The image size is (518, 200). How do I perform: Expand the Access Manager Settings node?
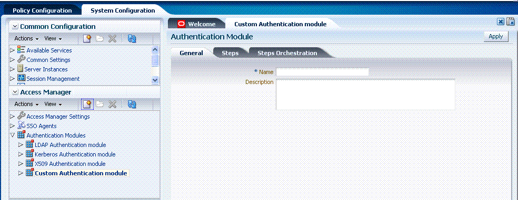[13, 117]
